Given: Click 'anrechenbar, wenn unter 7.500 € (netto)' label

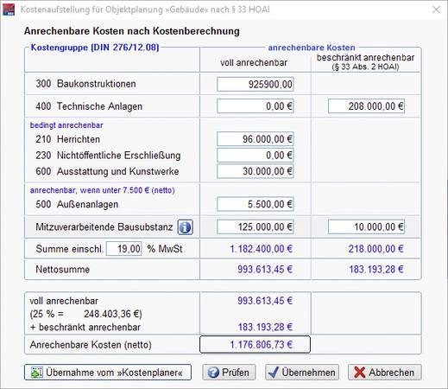Looking at the screenshot, I should coord(103,190).
